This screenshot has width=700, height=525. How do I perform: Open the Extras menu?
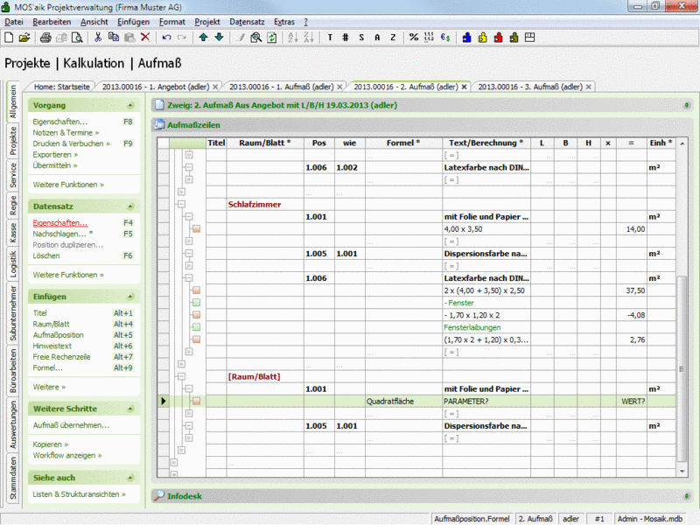[284, 22]
